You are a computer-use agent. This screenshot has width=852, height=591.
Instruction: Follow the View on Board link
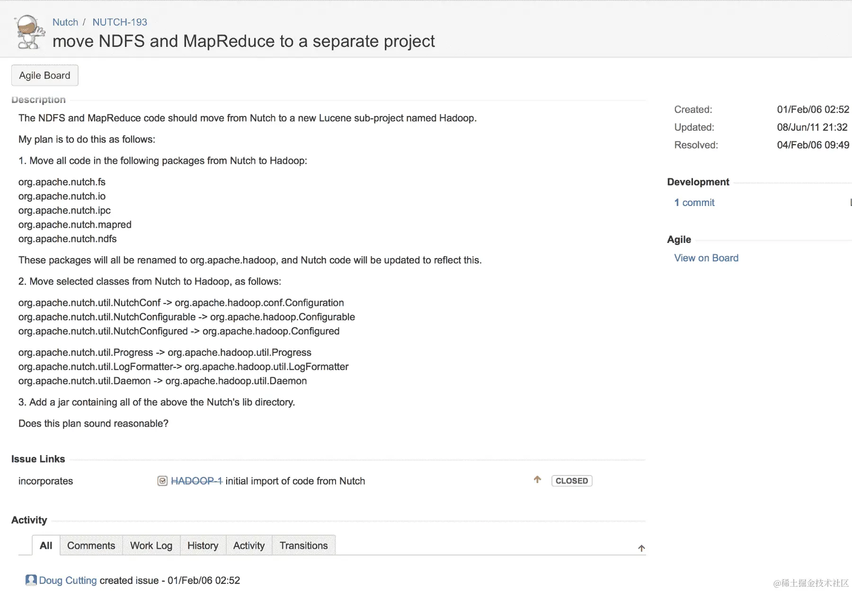706,258
